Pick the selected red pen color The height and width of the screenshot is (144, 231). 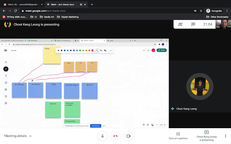pos(92,50)
